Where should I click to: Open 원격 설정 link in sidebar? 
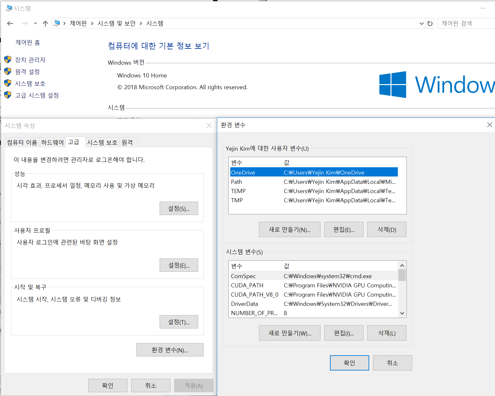click(27, 72)
